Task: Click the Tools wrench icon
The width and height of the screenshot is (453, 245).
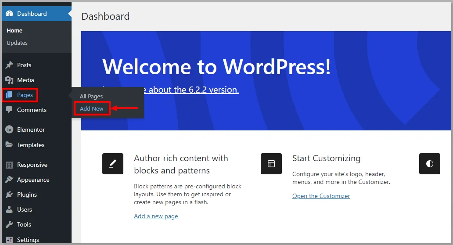Action: (9, 224)
